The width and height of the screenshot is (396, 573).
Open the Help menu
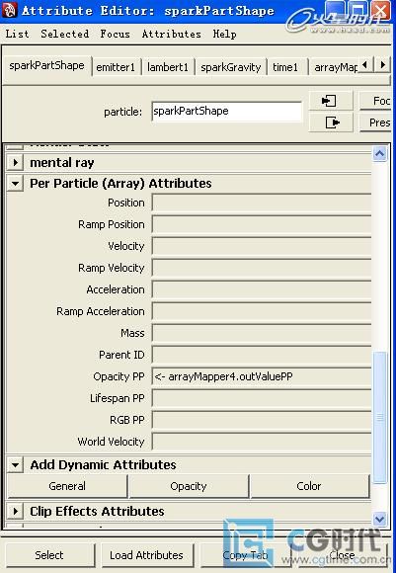[x=225, y=34]
